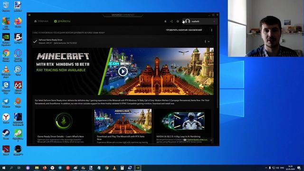Click Telegram icon in the taskbar

click(x=60, y=168)
